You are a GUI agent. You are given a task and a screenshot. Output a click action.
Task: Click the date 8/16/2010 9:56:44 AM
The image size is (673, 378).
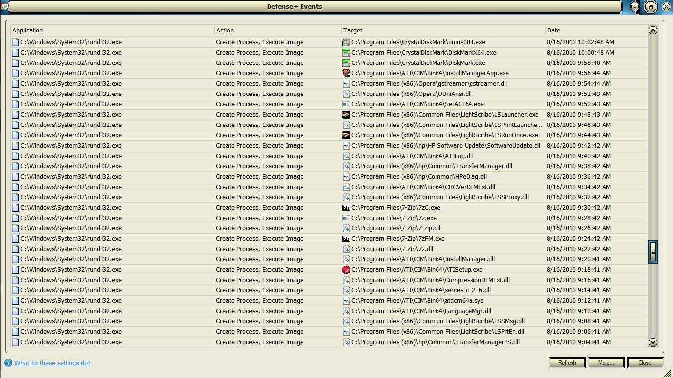click(579, 73)
